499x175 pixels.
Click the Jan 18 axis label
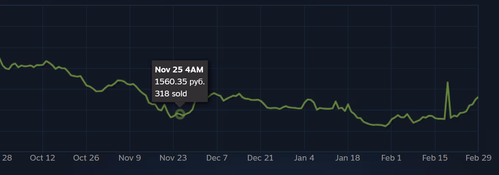click(x=348, y=158)
